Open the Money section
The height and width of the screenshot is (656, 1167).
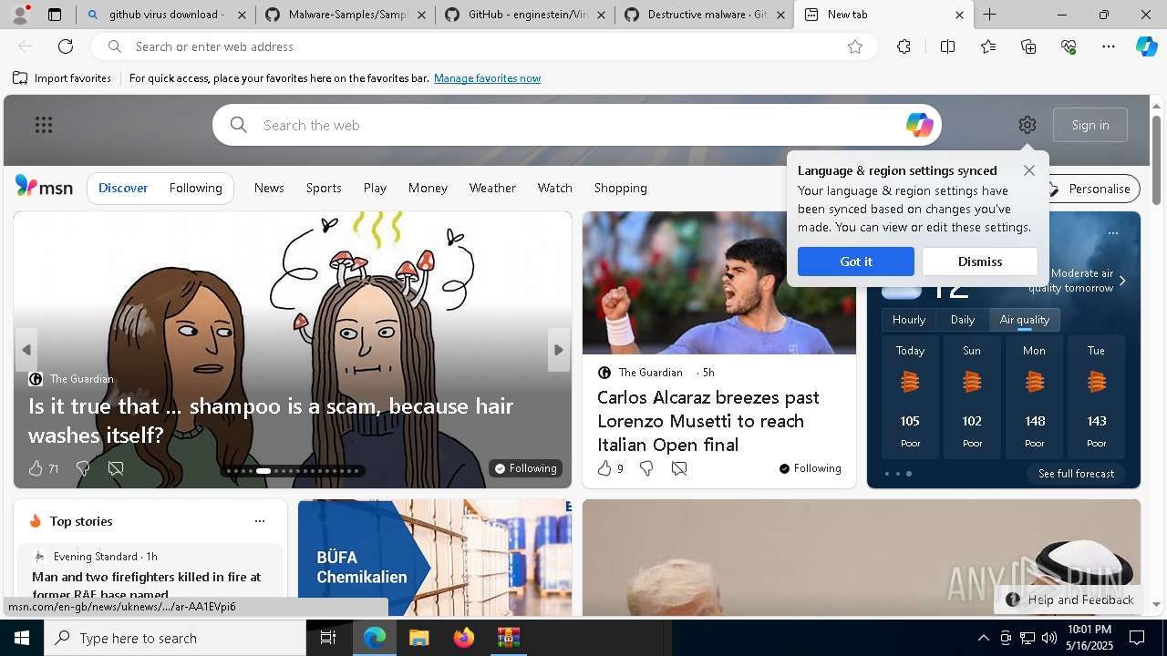pyautogui.click(x=428, y=188)
